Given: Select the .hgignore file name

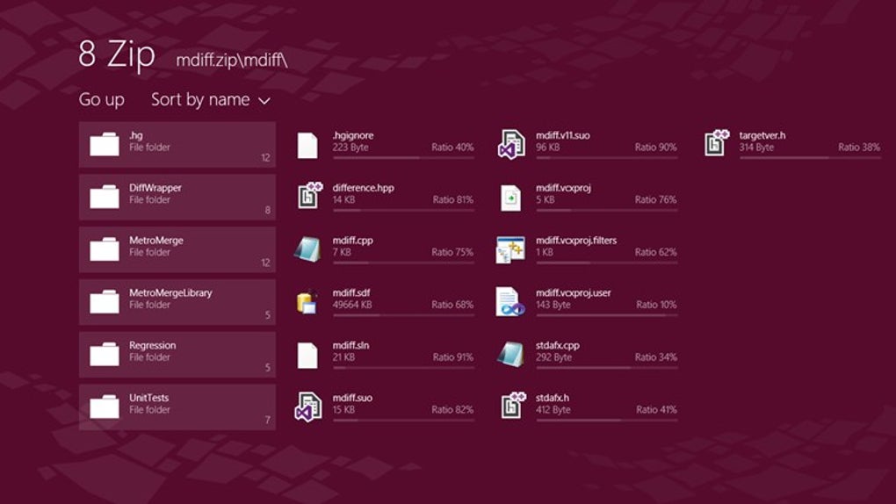Looking at the screenshot, I should [353, 135].
